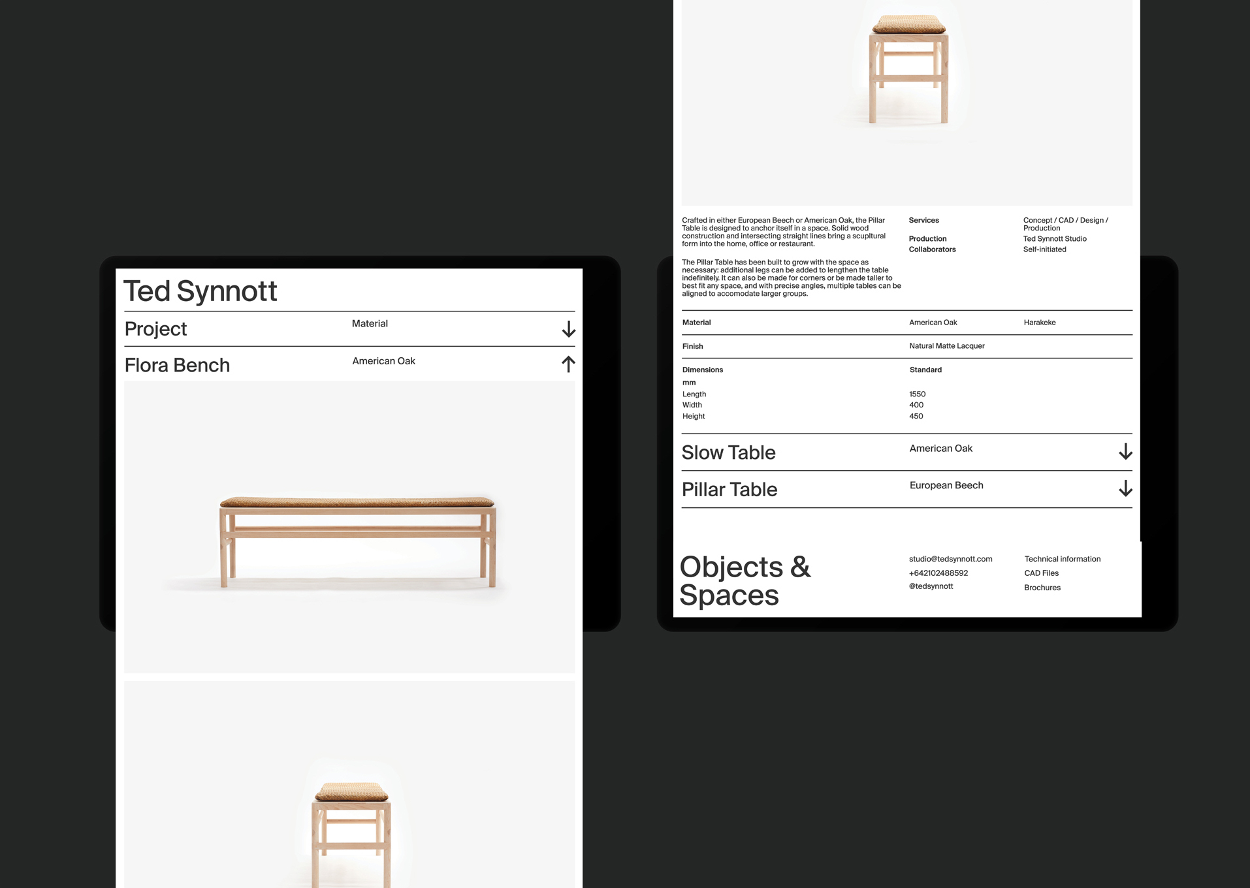Expand the Pillar Table row arrow
This screenshot has width=1250, height=888.
[x=1125, y=489]
